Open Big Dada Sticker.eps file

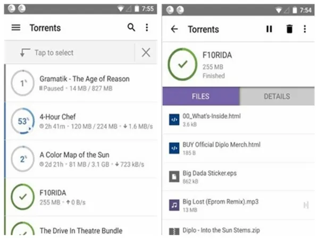point(239,177)
